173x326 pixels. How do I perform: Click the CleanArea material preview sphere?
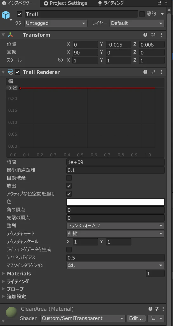(12, 312)
